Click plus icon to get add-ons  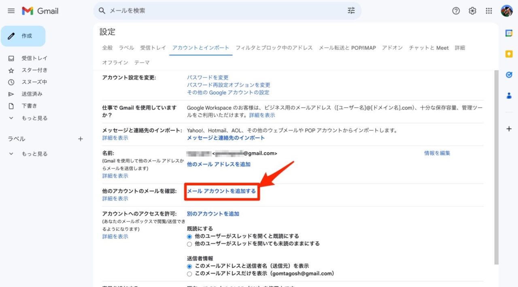[x=509, y=129]
